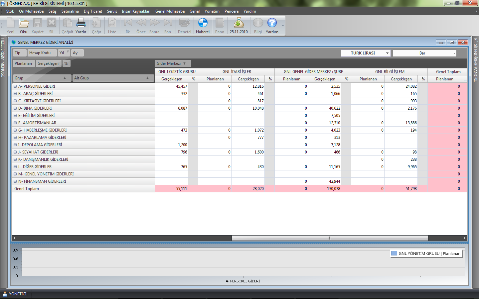Click the Denetçi toolbar icon
The height and width of the screenshot is (299, 479).
184,23
